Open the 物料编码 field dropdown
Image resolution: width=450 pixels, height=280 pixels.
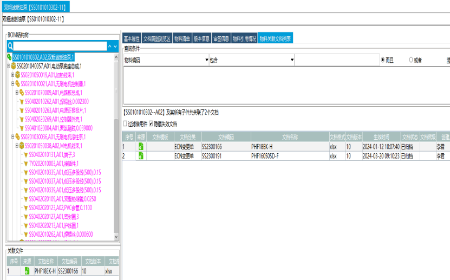pos(207,60)
